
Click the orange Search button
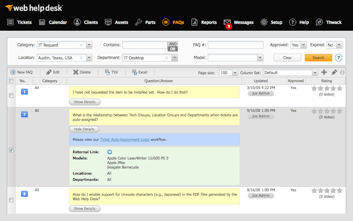click(318, 58)
